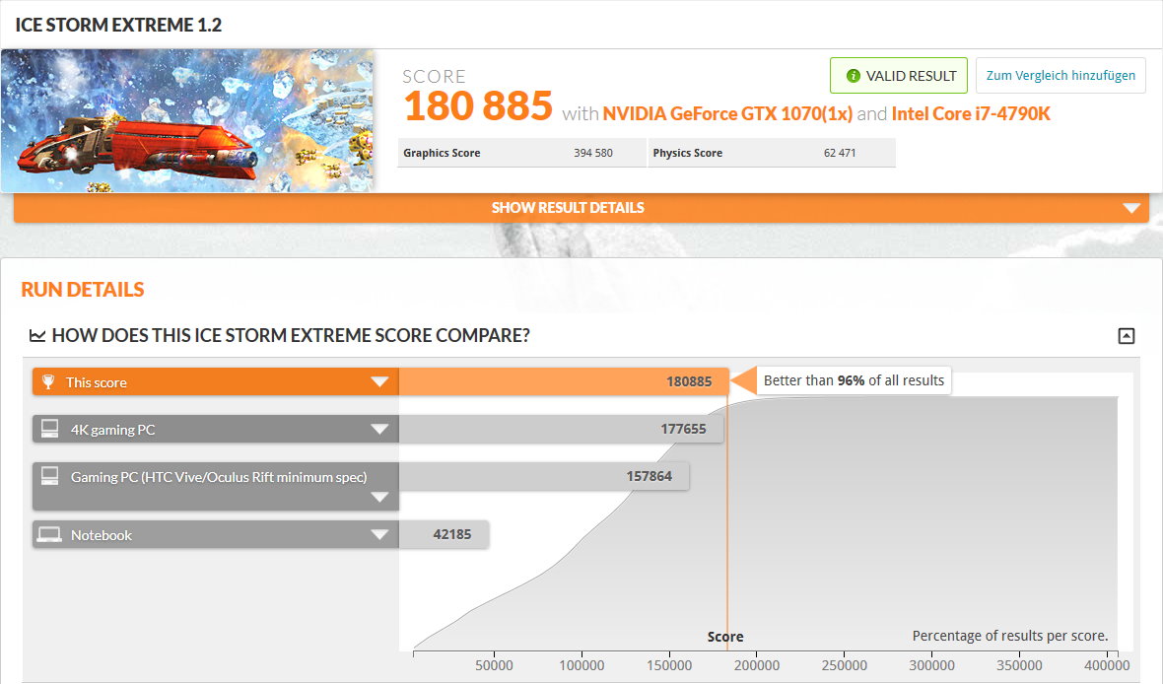This screenshot has height=684, width=1163.
Task: Click the desktop icon beside 4K gaming PC
Action: click(48, 429)
